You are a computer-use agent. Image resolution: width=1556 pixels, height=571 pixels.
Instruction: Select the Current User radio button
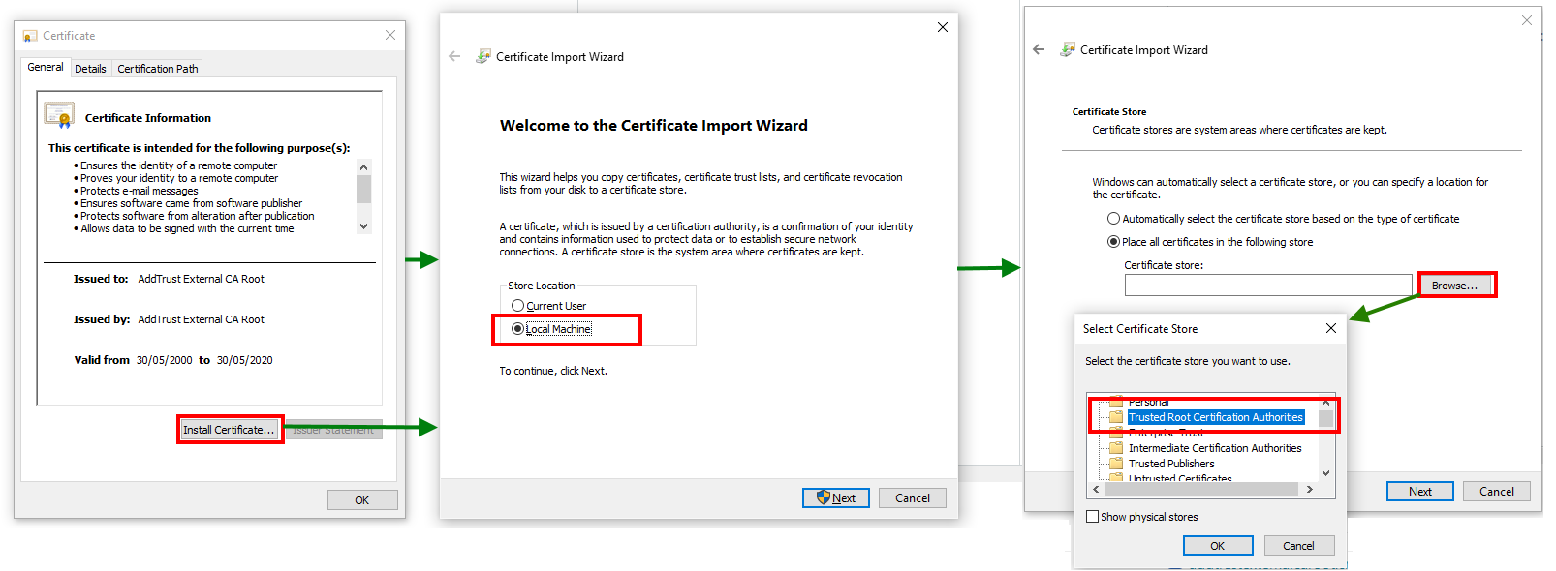(x=518, y=306)
